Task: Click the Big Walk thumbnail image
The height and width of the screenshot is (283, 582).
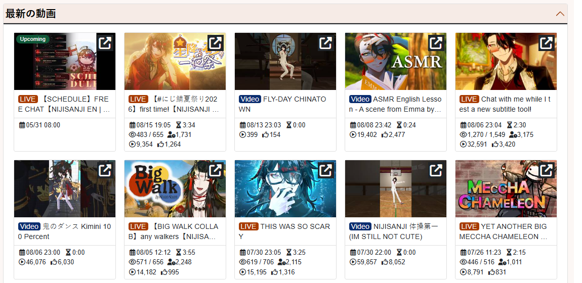Action: (x=175, y=188)
